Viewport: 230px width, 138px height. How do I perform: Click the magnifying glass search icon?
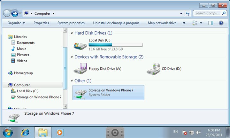click(224, 13)
